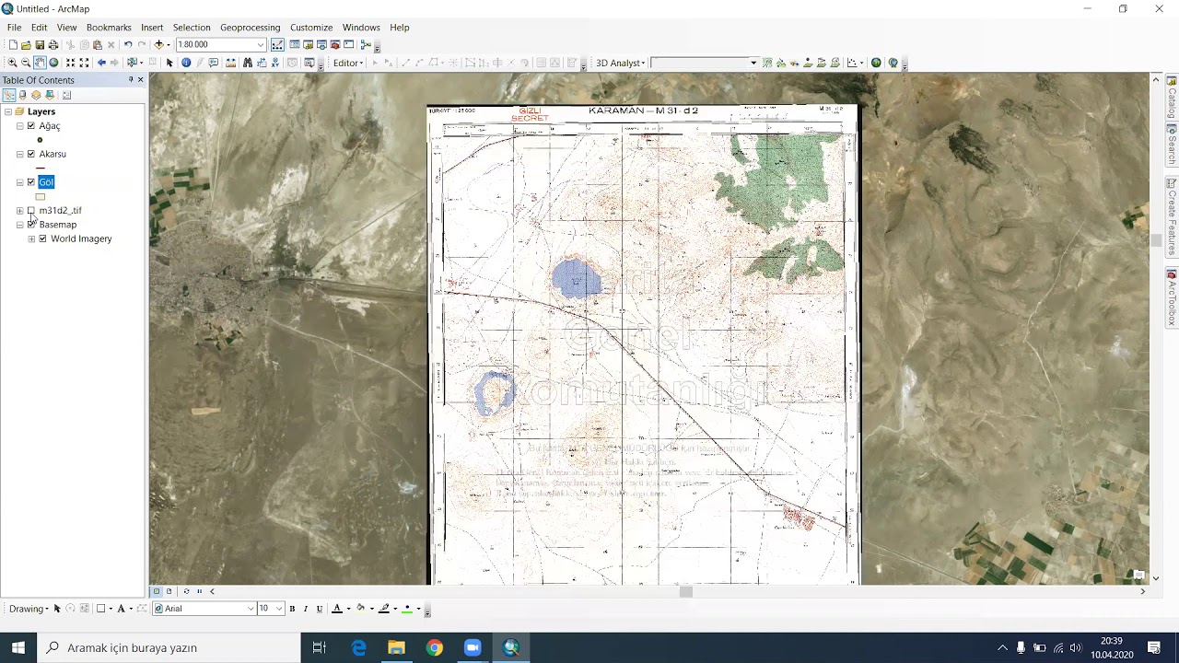Open the Geoprocessing menu
1179x663 pixels.
(250, 28)
